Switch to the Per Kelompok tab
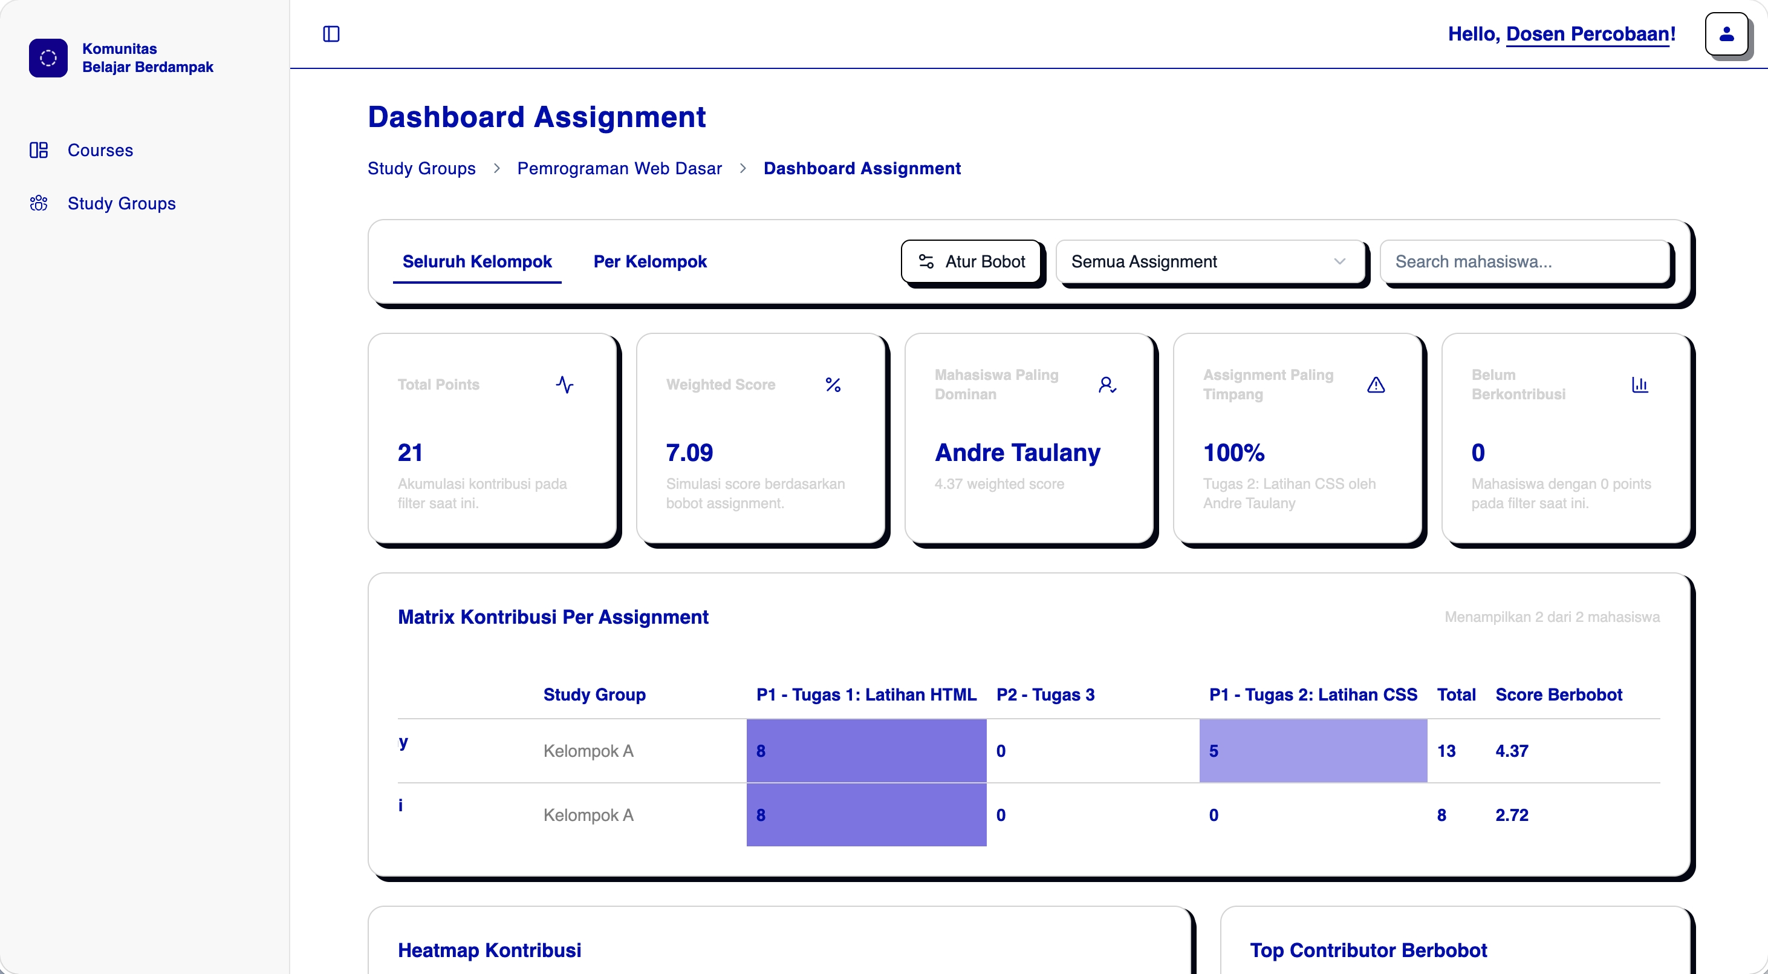1768x974 pixels. point(650,262)
